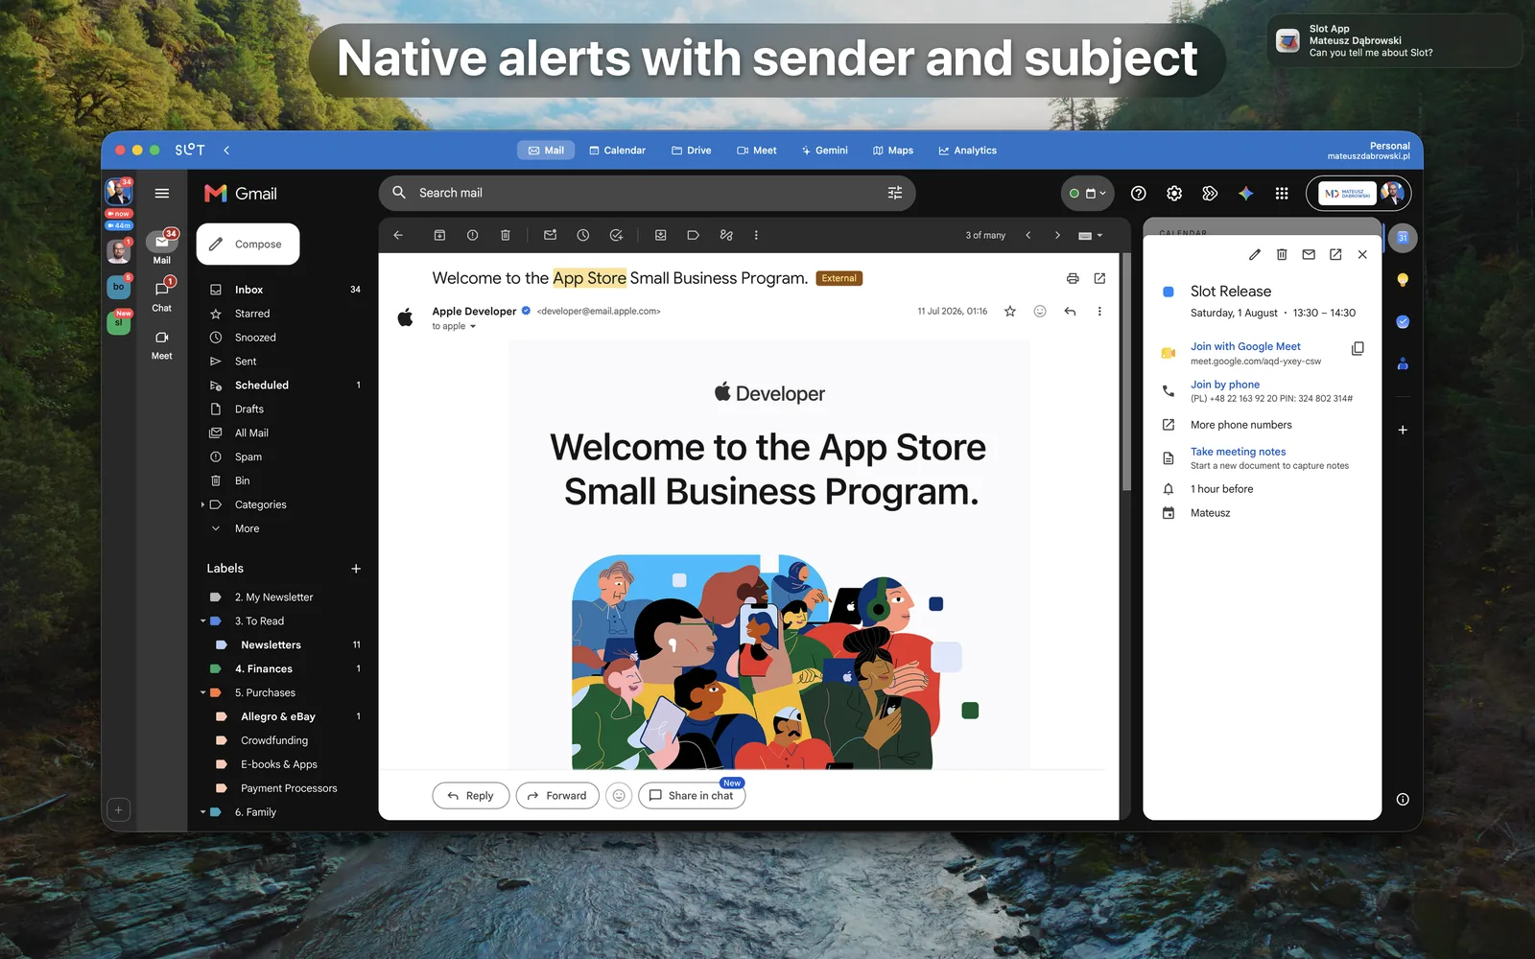Open the toolbar More actions menu
The image size is (1535, 959).
point(756,235)
